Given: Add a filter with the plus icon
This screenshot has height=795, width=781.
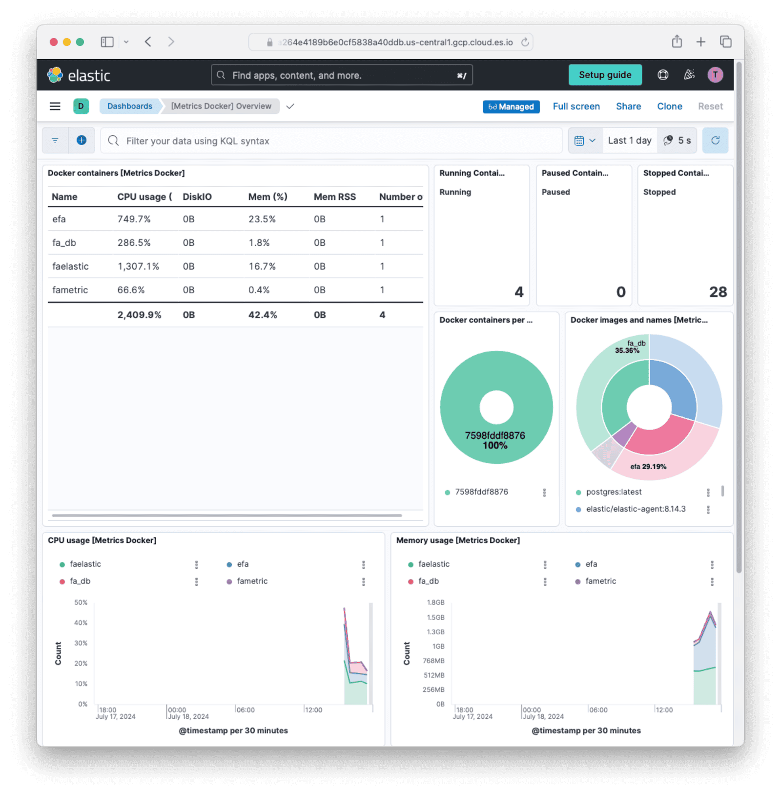Looking at the screenshot, I should [x=82, y=141].
